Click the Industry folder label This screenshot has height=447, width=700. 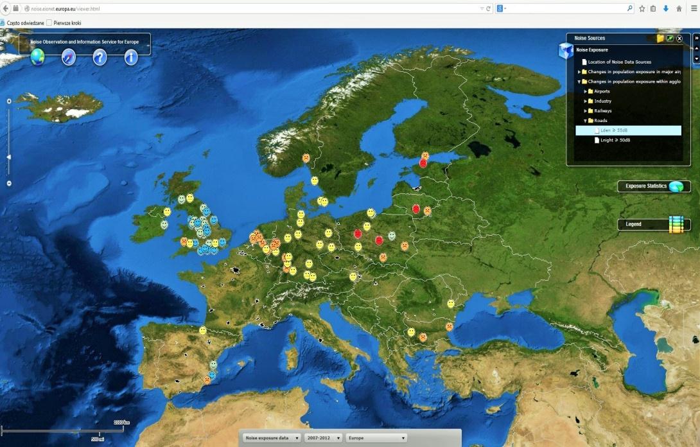coord(602,101)
